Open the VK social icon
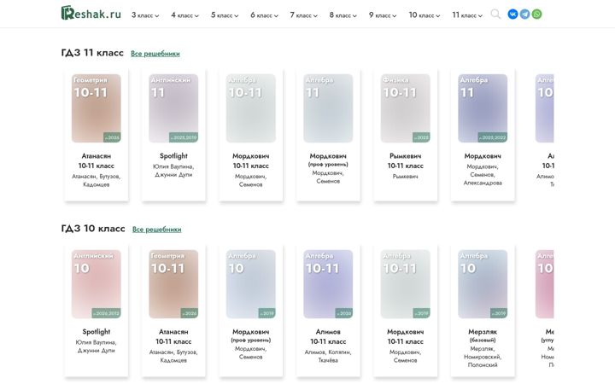This screenshot has width=615, height=384. tap(512, 15)
